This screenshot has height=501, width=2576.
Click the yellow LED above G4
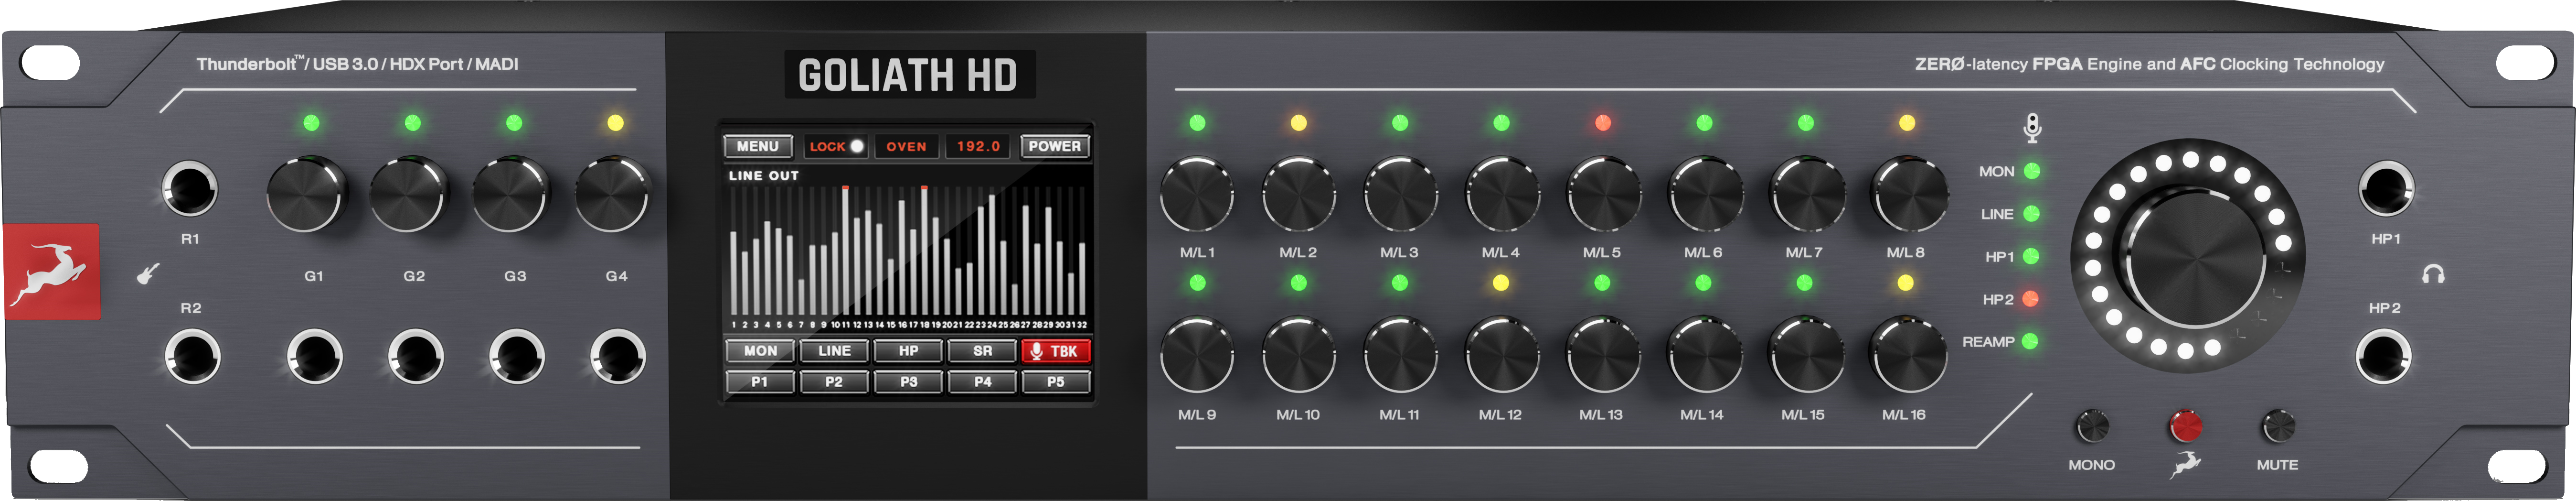(615, 123)
